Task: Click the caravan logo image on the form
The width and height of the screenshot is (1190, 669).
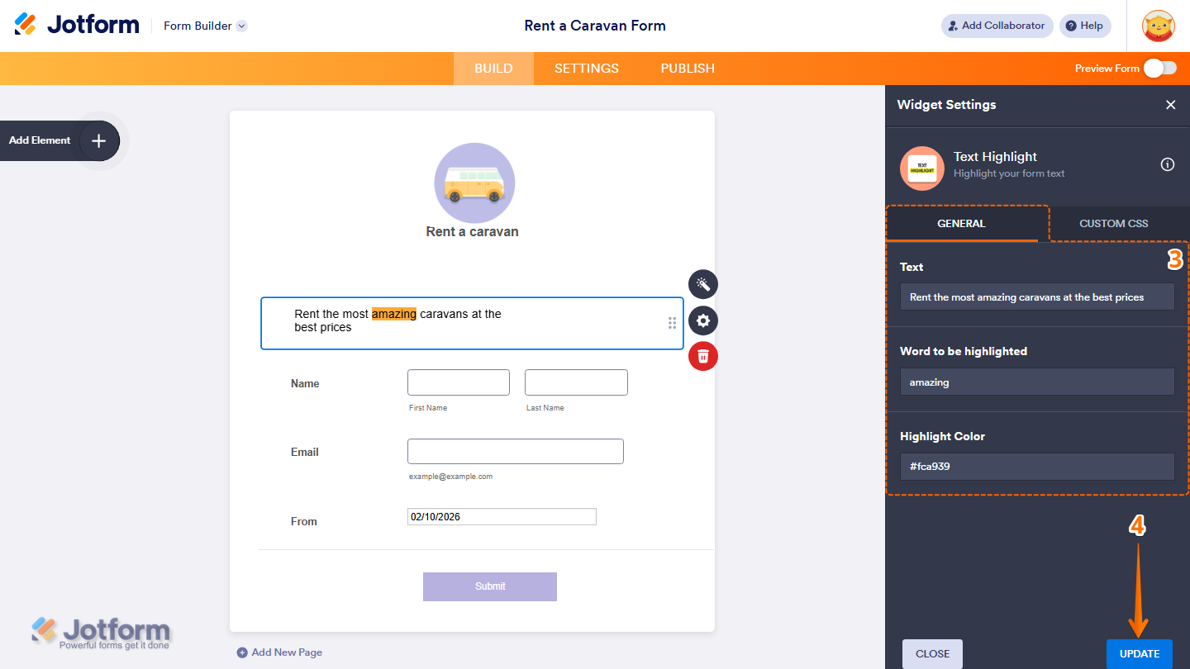Action: (474, 183)
